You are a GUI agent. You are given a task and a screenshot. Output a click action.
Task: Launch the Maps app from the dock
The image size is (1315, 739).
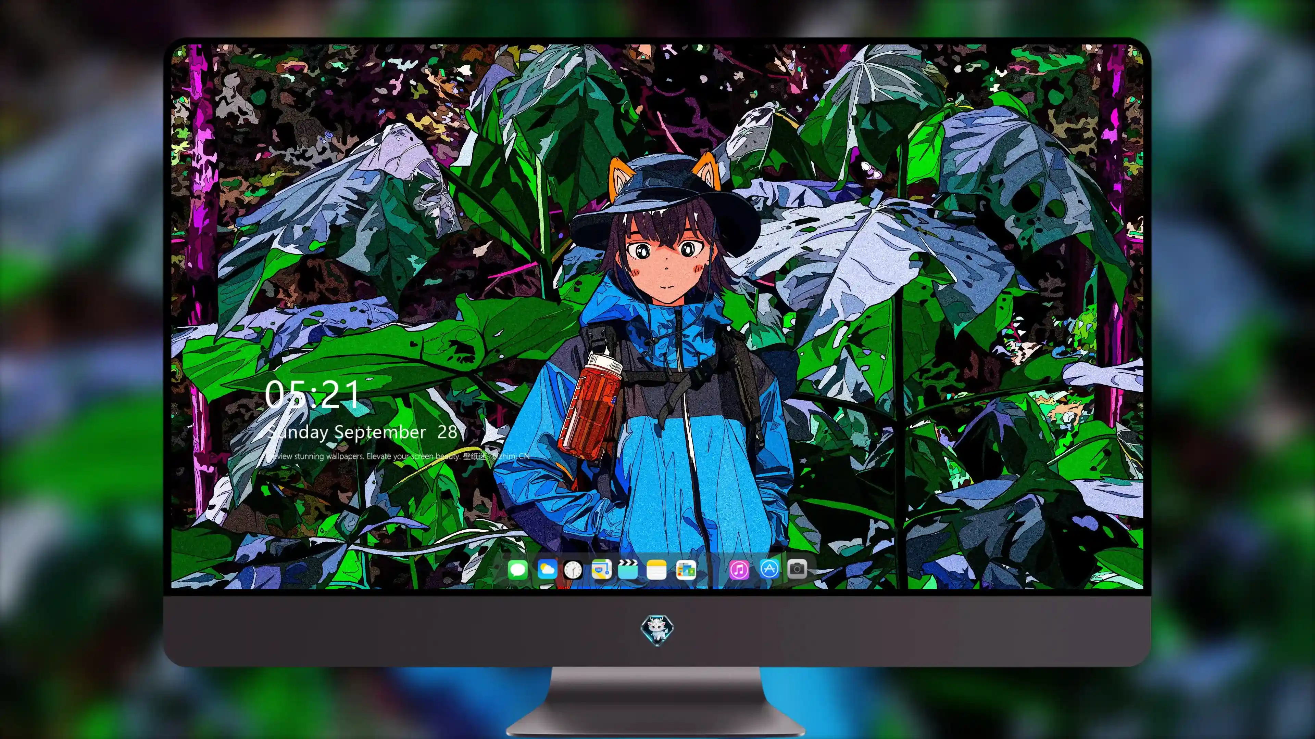coord(601,569)
